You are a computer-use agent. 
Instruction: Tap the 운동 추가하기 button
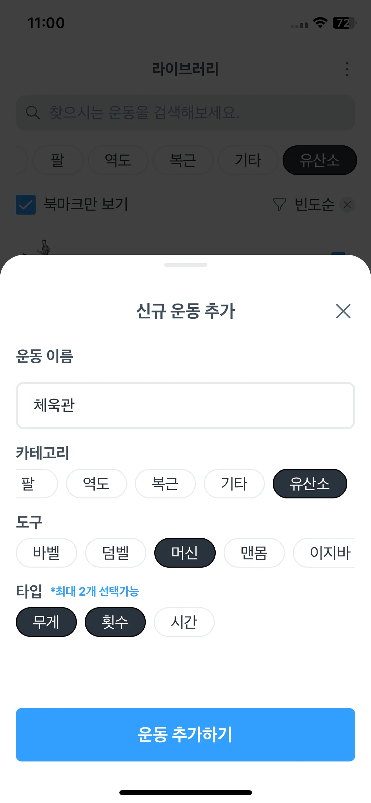[185, 735]
